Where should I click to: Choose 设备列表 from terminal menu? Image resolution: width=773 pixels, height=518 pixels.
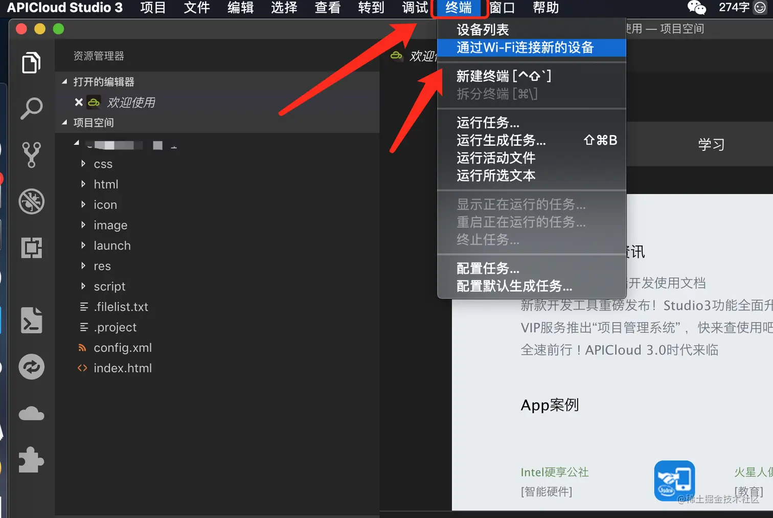532,30
